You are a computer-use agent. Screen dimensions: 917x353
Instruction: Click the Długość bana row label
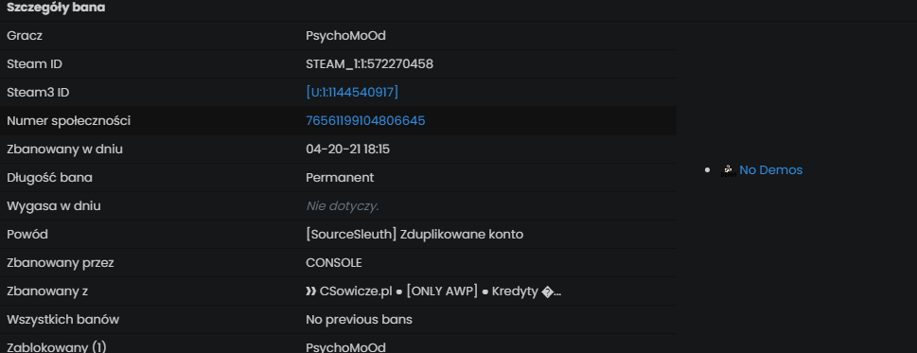click(x=50, y=178)
